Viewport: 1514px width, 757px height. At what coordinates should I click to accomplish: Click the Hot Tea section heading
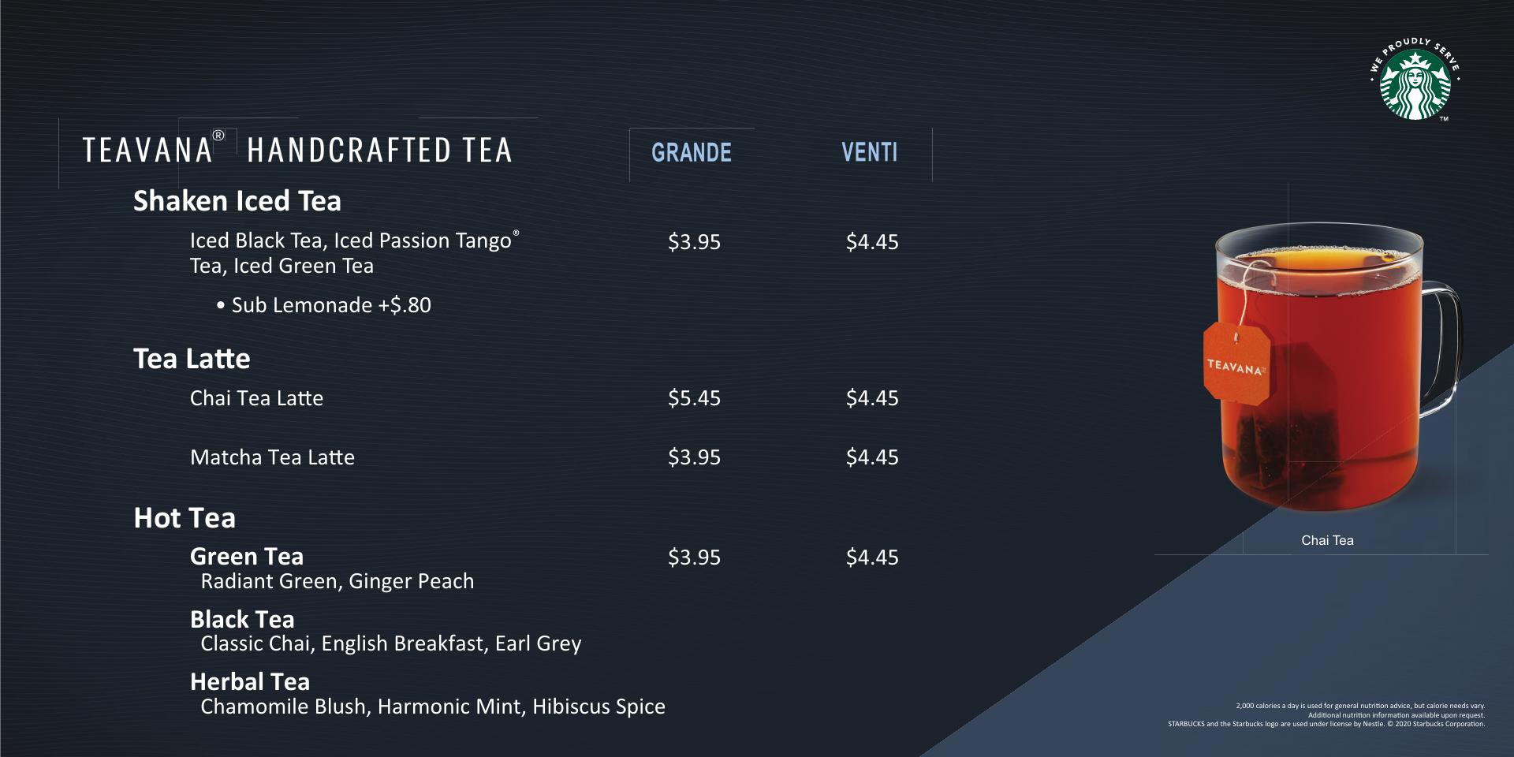[x=185, y=518]
